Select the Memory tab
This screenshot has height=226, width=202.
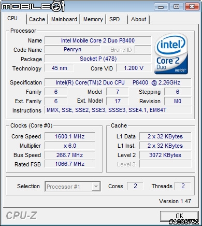tap(93, 19)
